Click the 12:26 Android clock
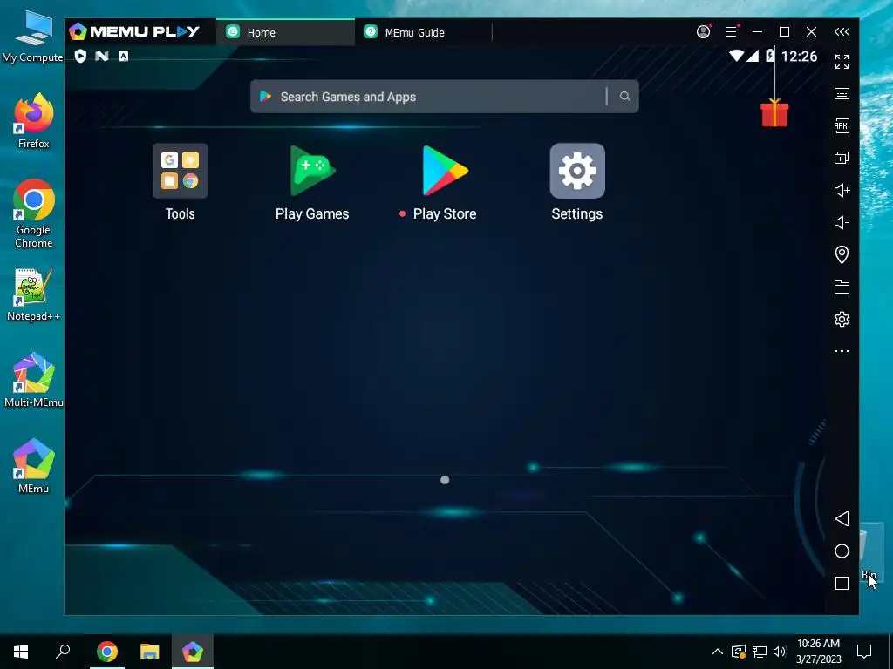This screenshot has height=669, width=893. click(799, 57)
